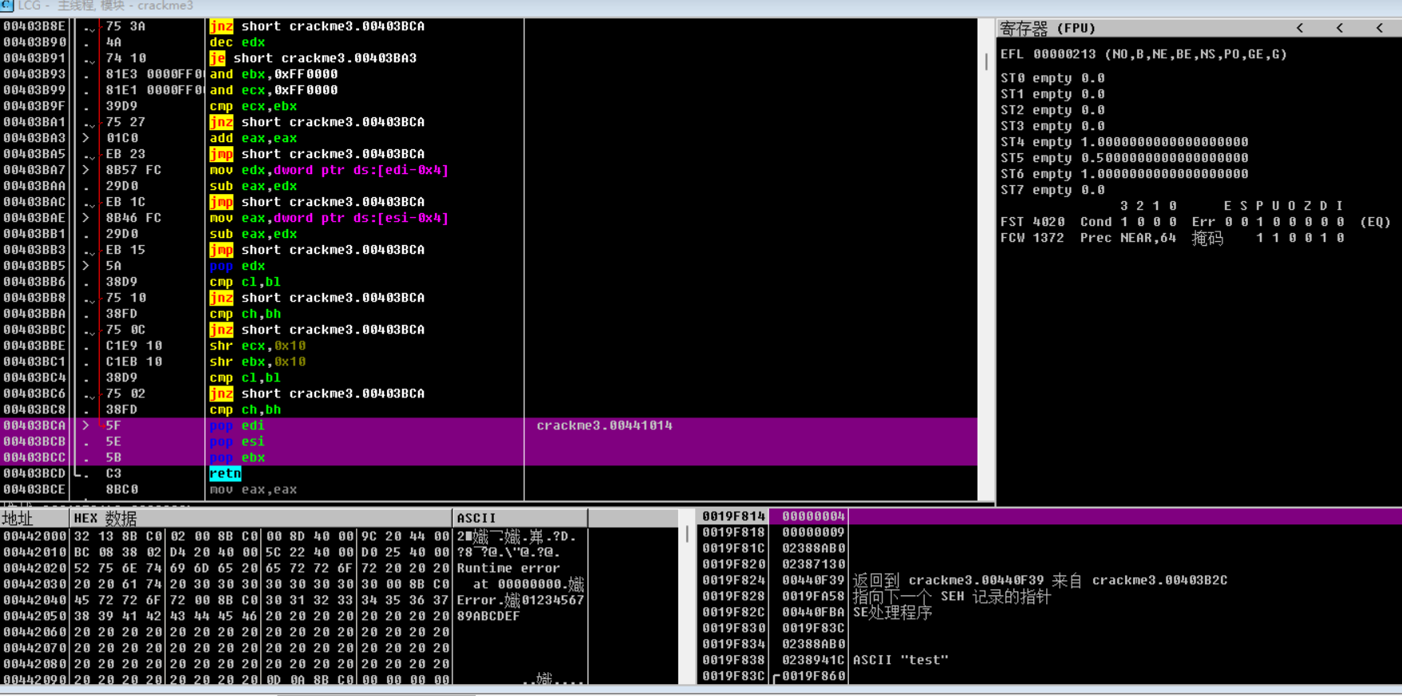Select 'je short crackme3.00403BA3' instruction
The width and height of the screenshot is (1402, 696).
[x=488, y=58]
